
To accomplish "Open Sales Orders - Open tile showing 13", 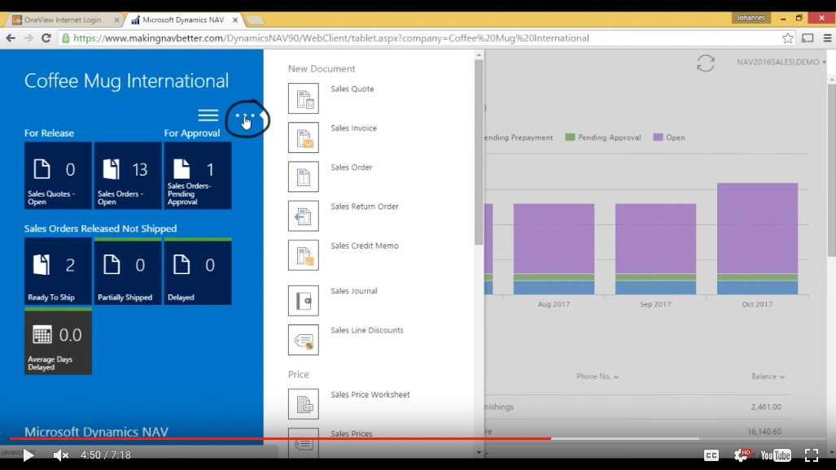I will click(x=128, y=176).
